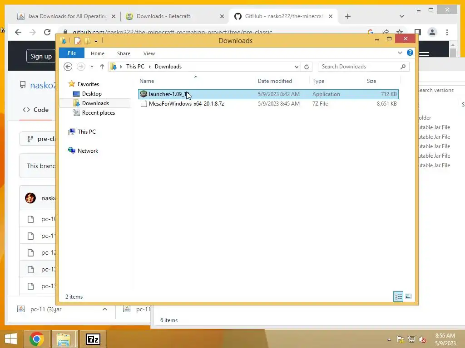Close the Betacraft browser tab
Screen dimensions: 465x348
tap(222, 16)
